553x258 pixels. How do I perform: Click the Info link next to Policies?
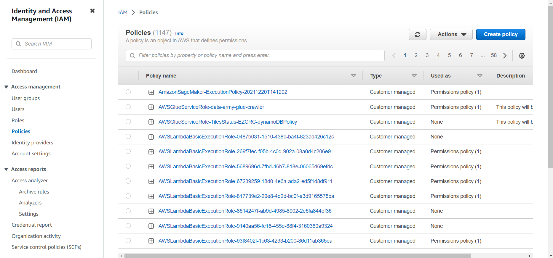tap(179, 33)
